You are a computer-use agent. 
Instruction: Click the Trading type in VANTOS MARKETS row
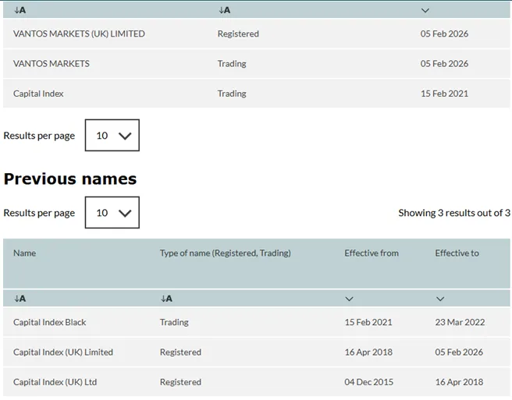click(232, 64)
